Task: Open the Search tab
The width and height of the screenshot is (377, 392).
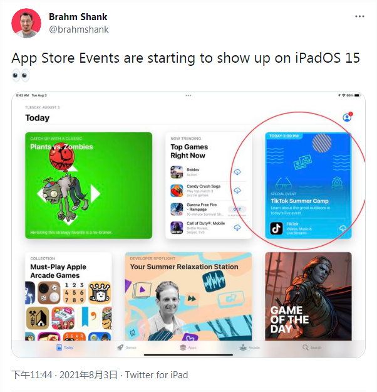Action: (312, 347)
